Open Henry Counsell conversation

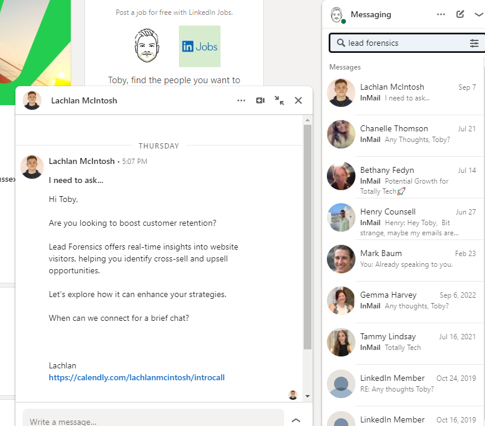coord(404,218)
